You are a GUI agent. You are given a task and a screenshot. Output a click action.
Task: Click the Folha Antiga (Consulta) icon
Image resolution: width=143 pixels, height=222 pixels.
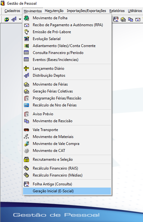click(26, 184)
